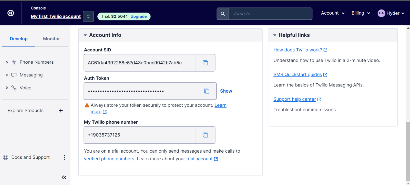Collapse the Account Info panel
This screenshot has width=410, height=185.
pos(85,35)
